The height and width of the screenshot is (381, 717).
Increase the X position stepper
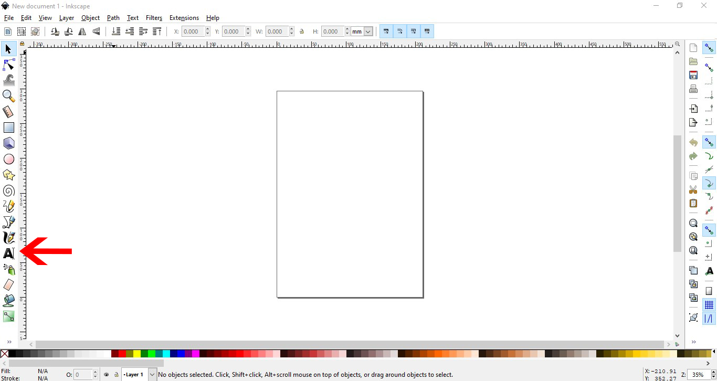[208, 29]
